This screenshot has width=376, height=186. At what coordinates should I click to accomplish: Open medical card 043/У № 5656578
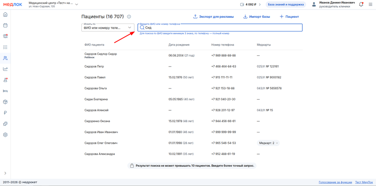pyautogui.click(x=269, y=88)
